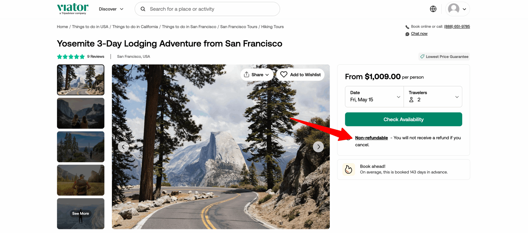Screen dimensions: 528x233
Task: Click the Viator logo
Action: (x=73, y=8)
